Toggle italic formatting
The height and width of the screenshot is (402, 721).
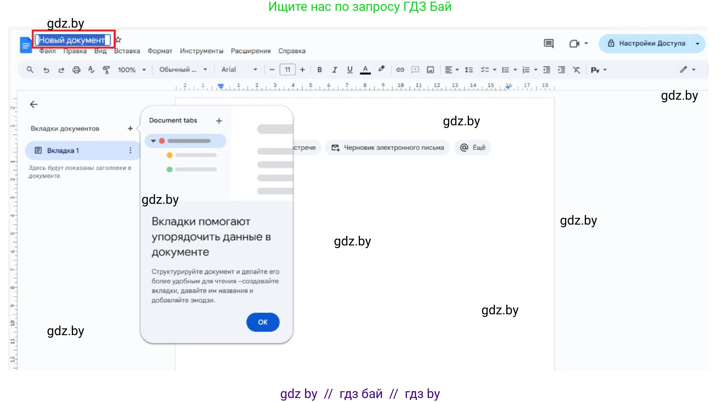coord(335,70)
